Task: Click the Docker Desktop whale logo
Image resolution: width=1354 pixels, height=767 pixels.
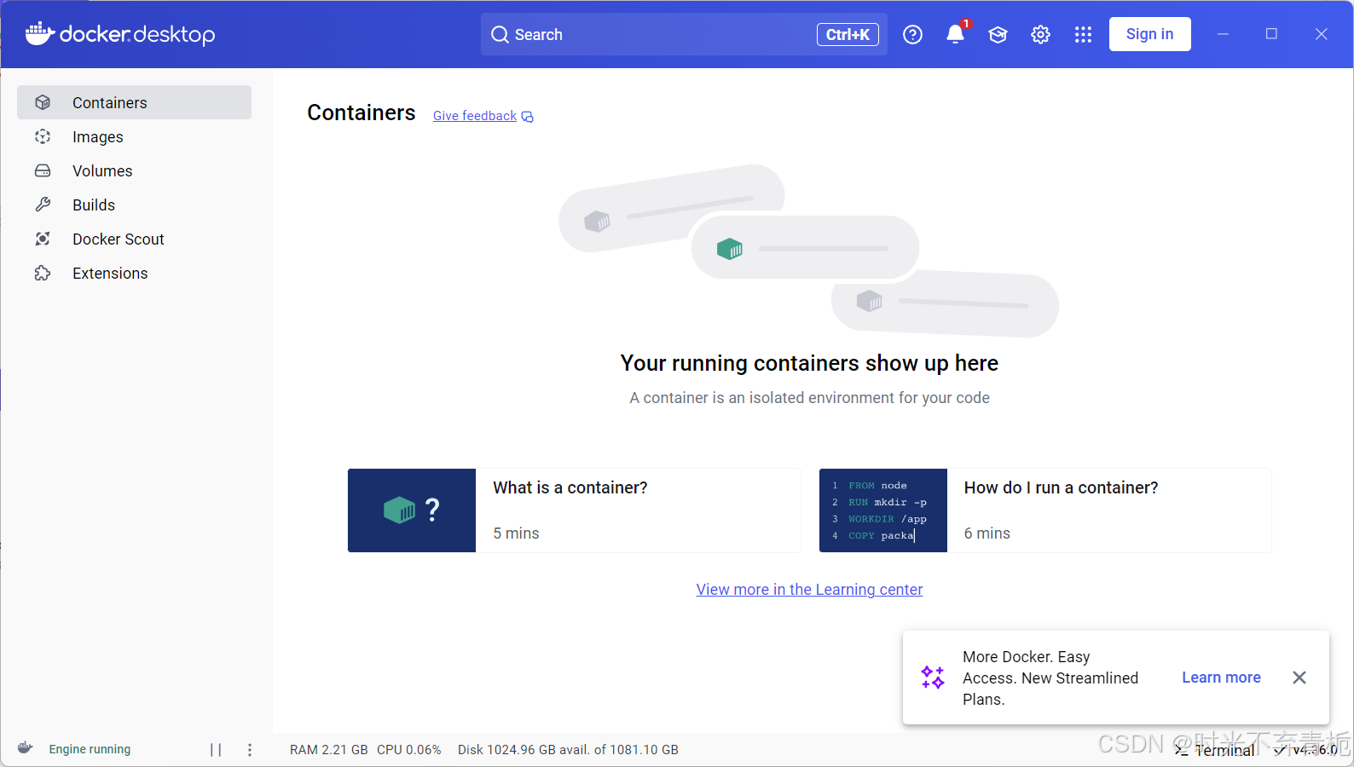Action: click(40, 33)
